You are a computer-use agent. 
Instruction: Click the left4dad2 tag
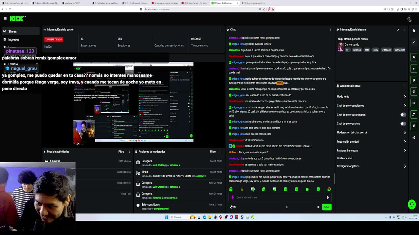386,50
